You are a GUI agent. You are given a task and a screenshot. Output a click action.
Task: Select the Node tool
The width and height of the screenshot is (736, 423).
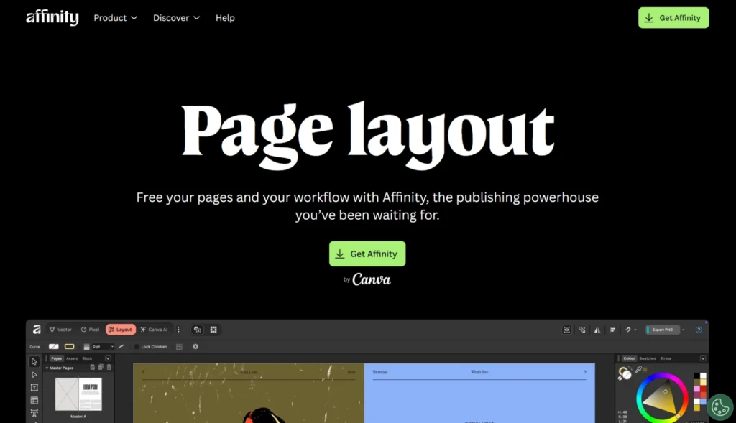click(x=34, y=375)
